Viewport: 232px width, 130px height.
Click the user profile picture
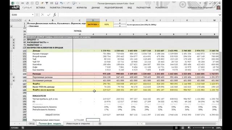pos(218,8)
